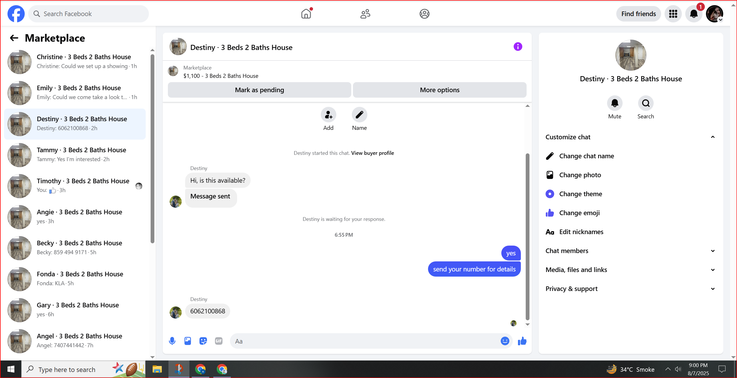This screenshot has width=737, height=378.
Task: Open the account profile picture menu
Action: (715, 14)
